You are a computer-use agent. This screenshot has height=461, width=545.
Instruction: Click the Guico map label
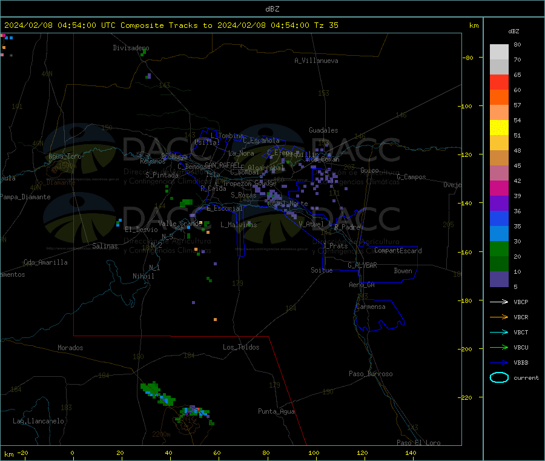click(x=369, y=170)
